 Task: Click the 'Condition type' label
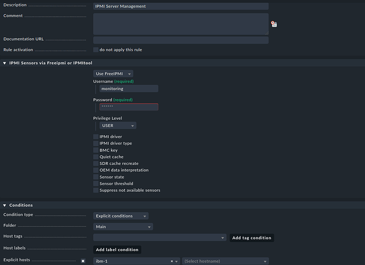[x=18, y=215]
